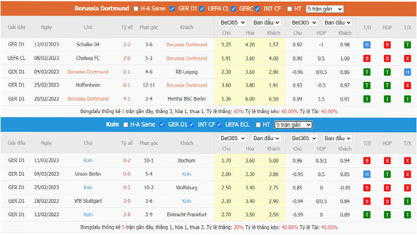The width and height of the screenshot is (417, 235).
Task: Click the Borussia Dortmund section title
Action: pyautogui.click(x=102, y=8)
